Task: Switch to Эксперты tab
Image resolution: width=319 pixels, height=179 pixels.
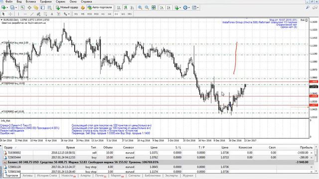Action: click(171, 176)
